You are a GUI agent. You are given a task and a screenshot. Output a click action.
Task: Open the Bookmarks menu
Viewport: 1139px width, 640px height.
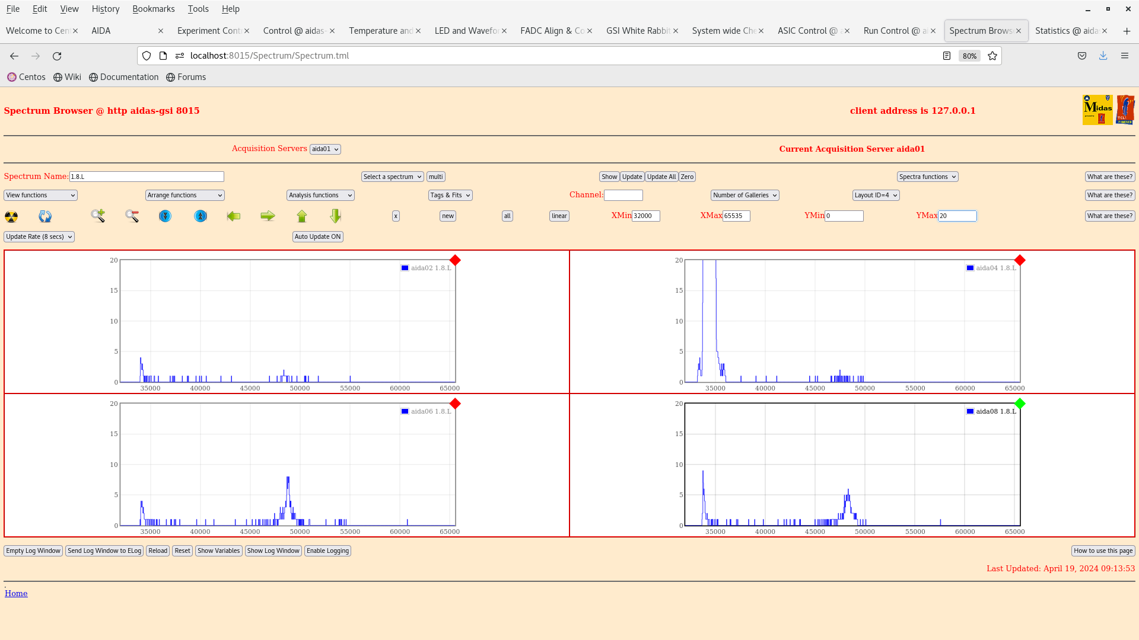coord(154,9)
